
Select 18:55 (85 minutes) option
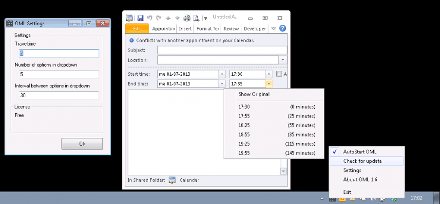pos(274,135)
